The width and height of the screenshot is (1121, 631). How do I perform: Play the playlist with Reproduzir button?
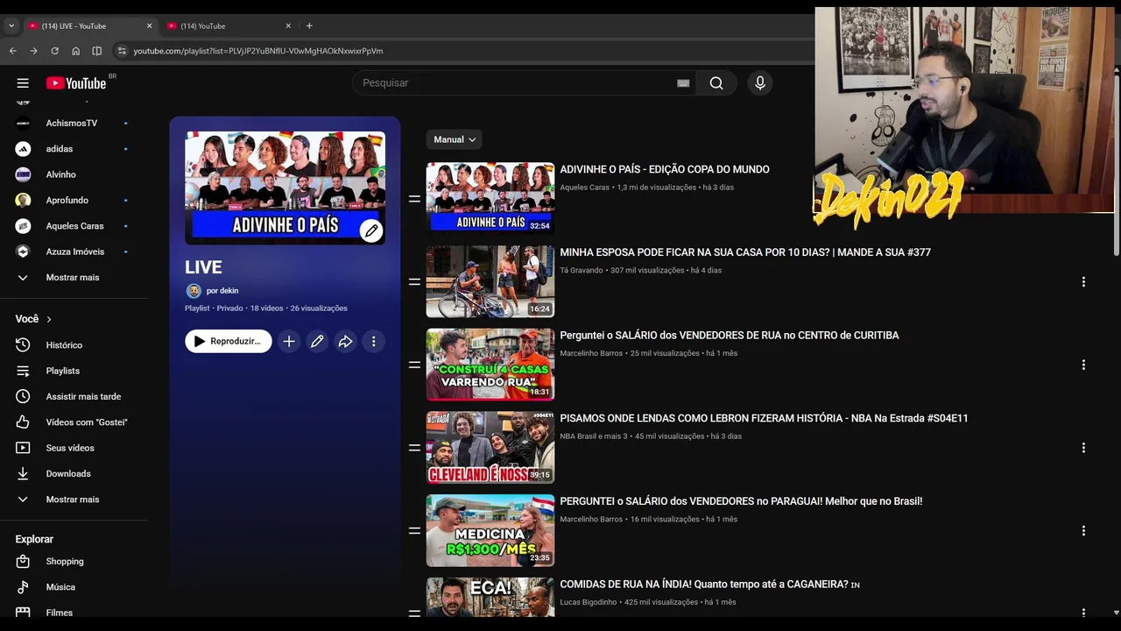(x=229, y=342)
